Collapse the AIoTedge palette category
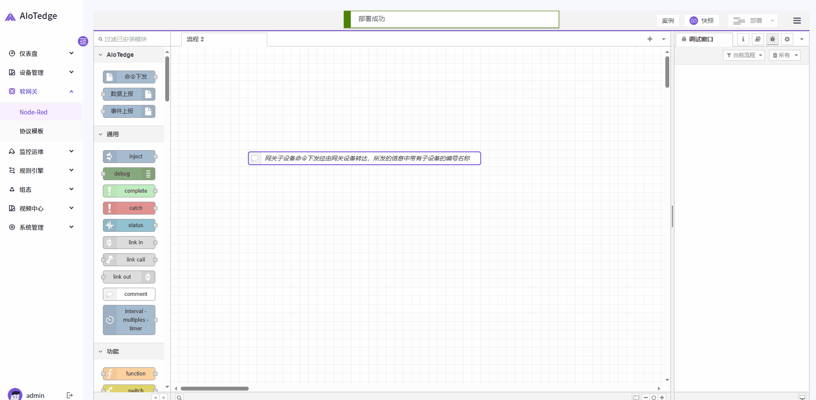Viewport: 816px width, 400px height. click(x=101, y=55)
